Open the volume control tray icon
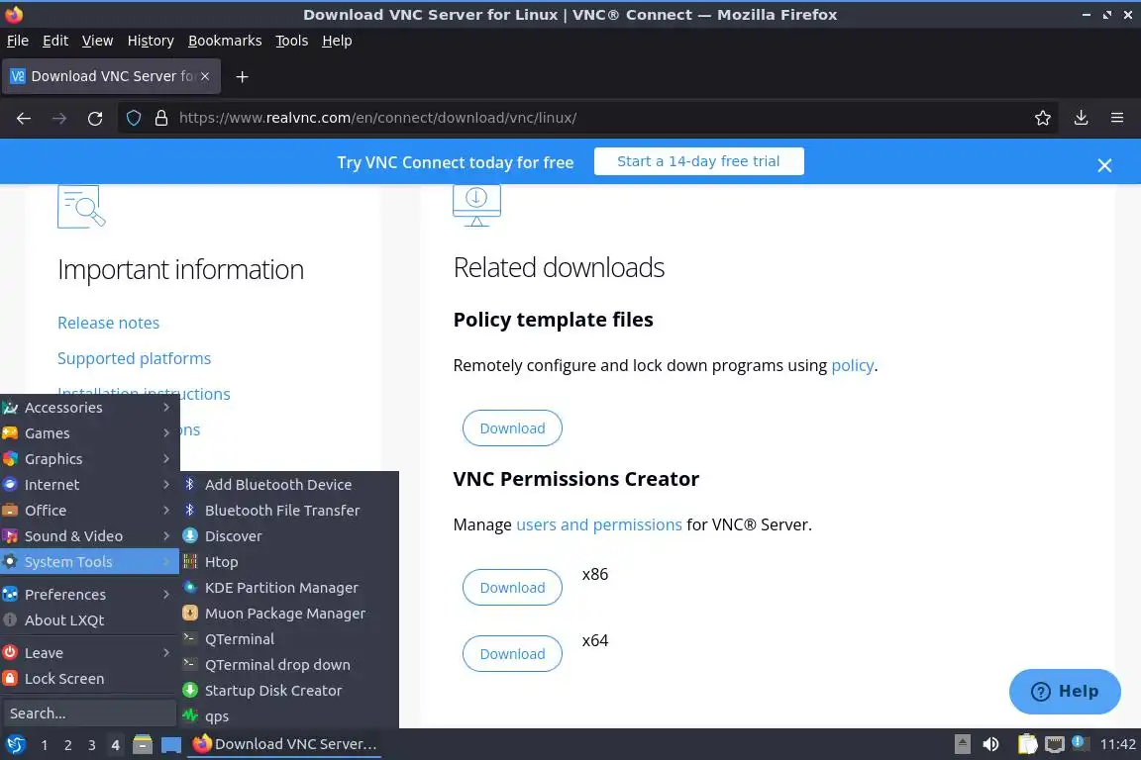Screen dimensions: 1141x760 [990, 744]
